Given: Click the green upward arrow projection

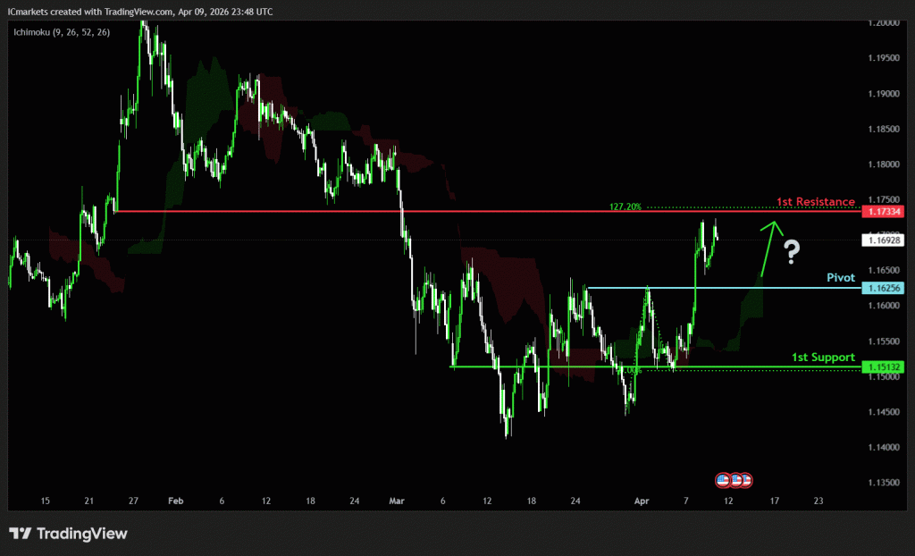Looking at the screenshot, I should 767,246.
